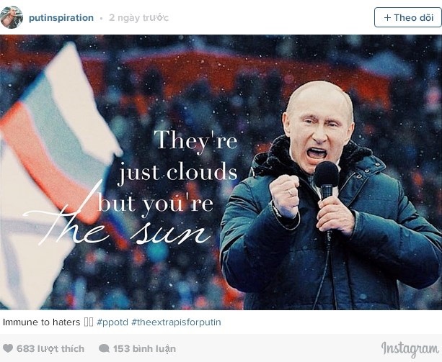The image size is (442, 362).
Task: Click the comment bubble icon
Action: [104, 348]
